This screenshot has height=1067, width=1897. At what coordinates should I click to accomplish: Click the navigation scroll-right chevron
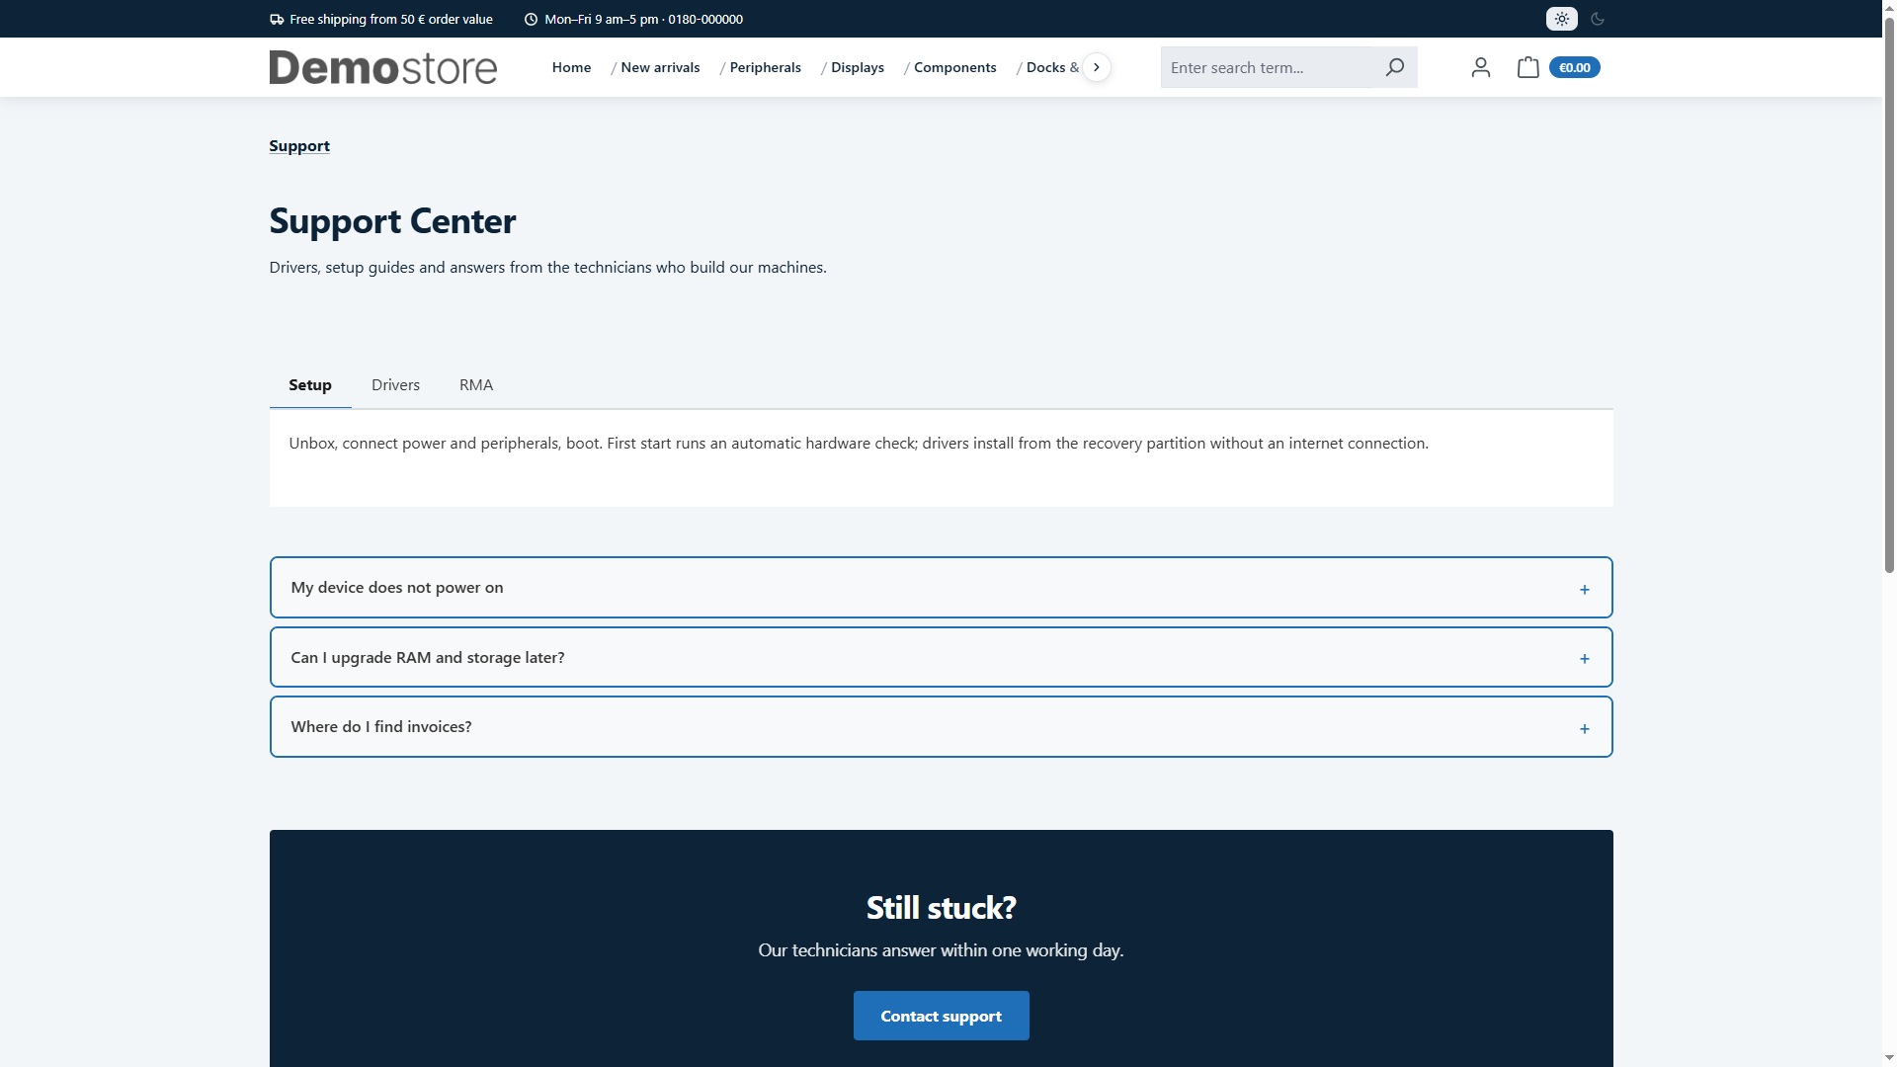pos(1097,67)
